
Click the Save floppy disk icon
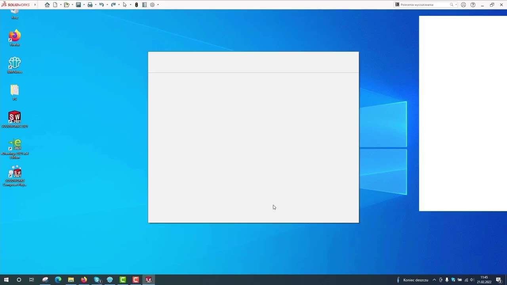(78, 5)
